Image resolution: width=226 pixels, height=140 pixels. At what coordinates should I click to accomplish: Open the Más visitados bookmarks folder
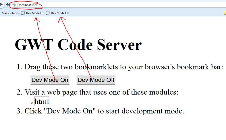tap(10, 13)
